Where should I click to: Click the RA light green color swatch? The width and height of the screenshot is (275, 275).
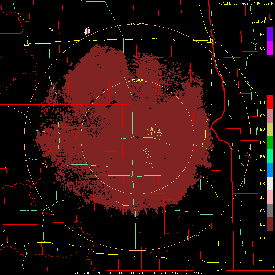pyautogui.click(x=270, y=156)
